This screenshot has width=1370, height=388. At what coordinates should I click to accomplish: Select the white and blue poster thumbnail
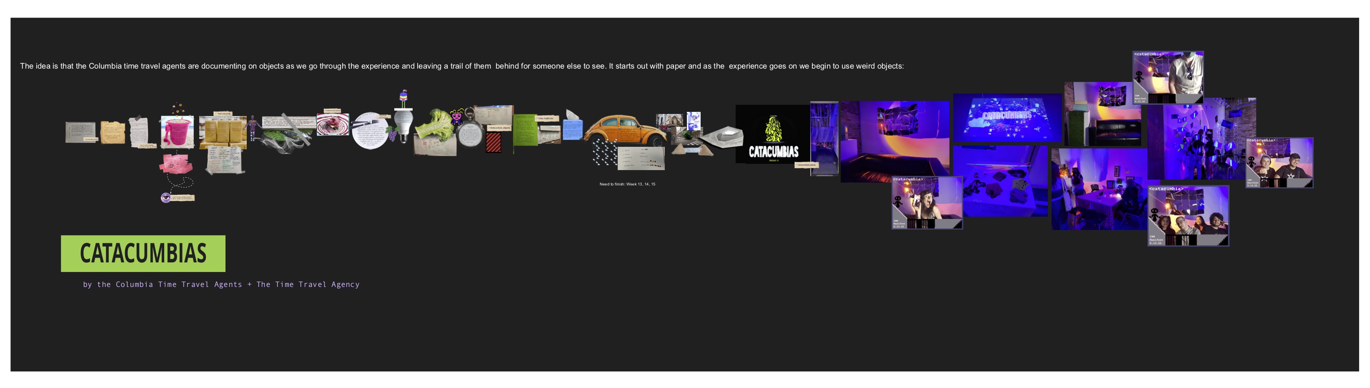(x=694, y=121)
